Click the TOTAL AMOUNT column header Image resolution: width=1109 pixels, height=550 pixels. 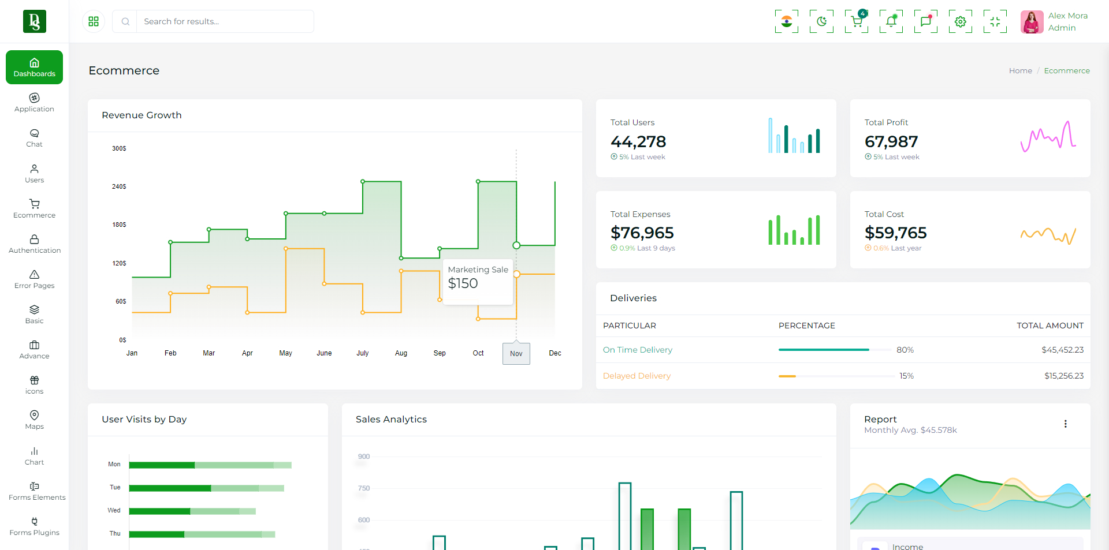pos(1050,325)
